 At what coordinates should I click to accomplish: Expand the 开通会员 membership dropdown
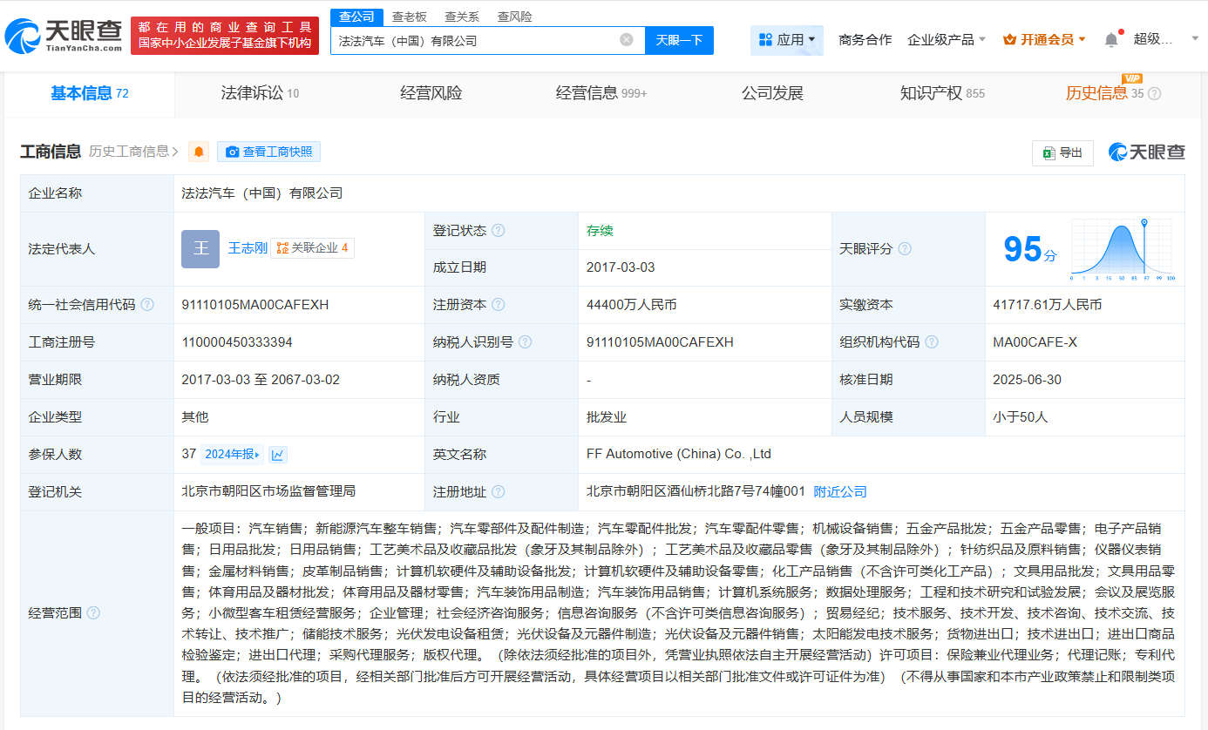pyautogui.click(x=1045, y=40)
